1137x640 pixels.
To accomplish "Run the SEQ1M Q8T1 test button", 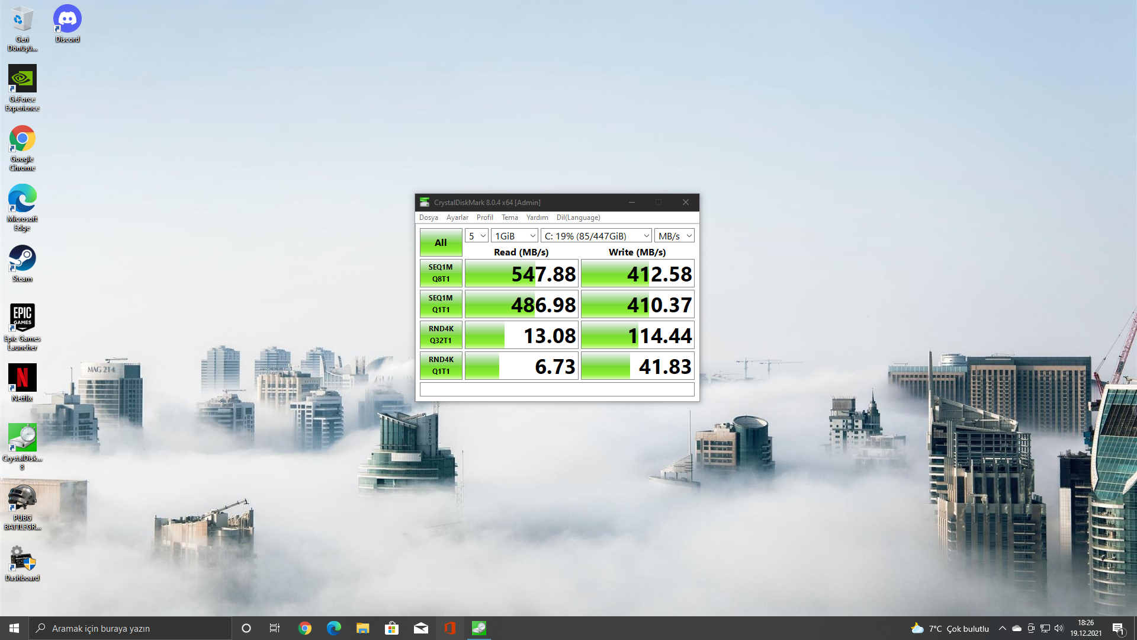I will pos(441,273).
